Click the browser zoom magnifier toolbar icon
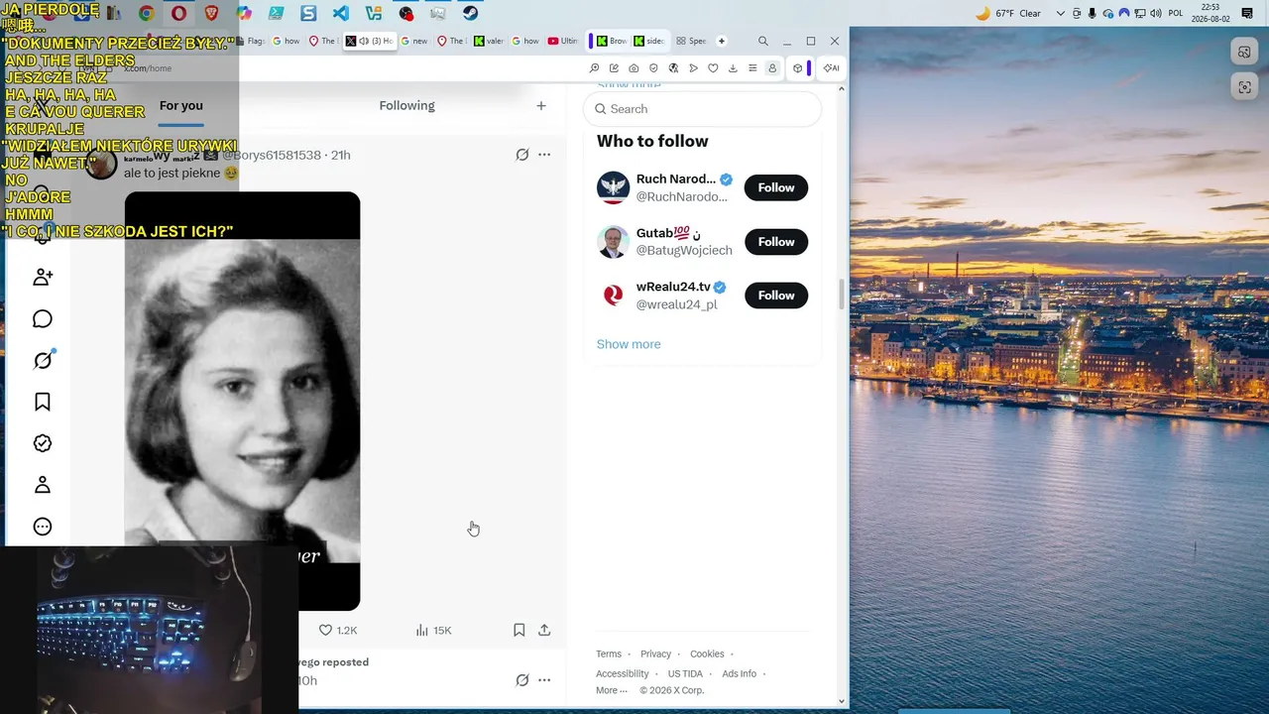1269x714 pixels. (594, 68)
